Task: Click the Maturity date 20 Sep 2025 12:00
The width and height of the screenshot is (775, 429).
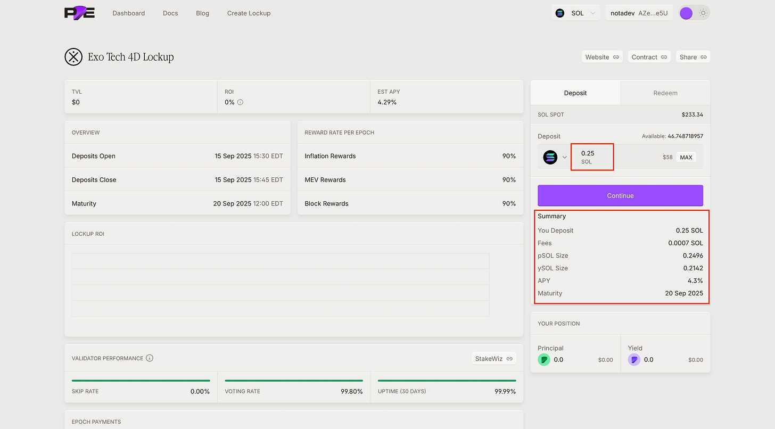Action: tap(248, 203)
